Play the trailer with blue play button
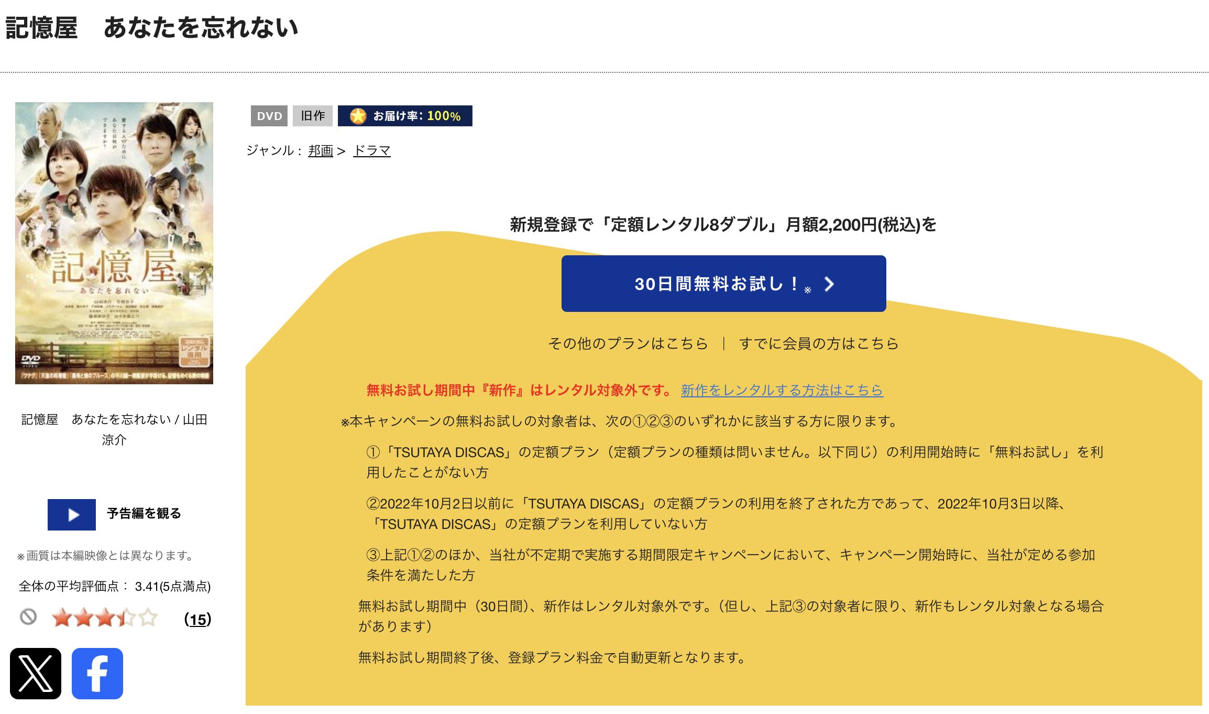Viewport: 1209px width, 714px height. tap(72, 514)
